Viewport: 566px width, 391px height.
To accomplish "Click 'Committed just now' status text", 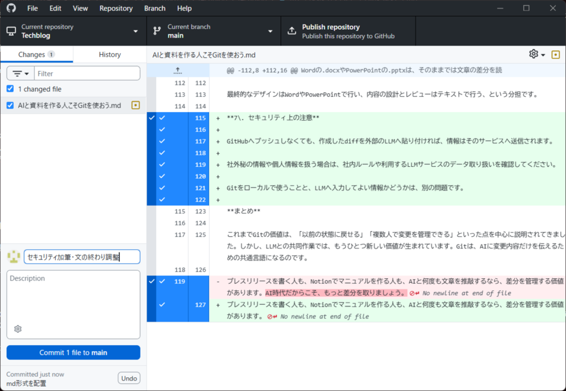I will point(35,374).
